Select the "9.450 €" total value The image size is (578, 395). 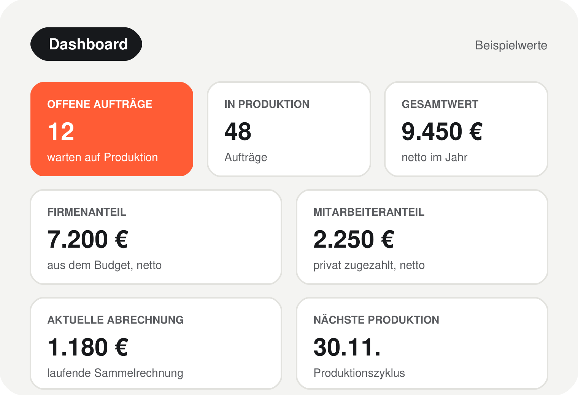click(x=442, y=131)
